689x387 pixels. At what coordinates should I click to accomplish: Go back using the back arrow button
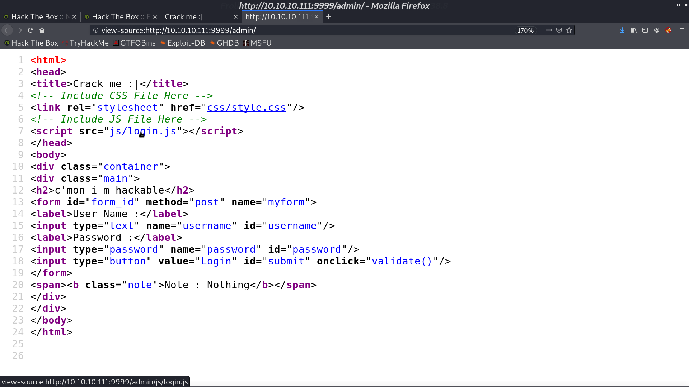click(7, 30)
